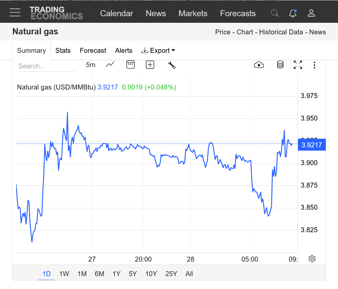Open the calendar date range picker
Image resolution: width=338 pixels, height=289 pixels.
pos(131,65)
